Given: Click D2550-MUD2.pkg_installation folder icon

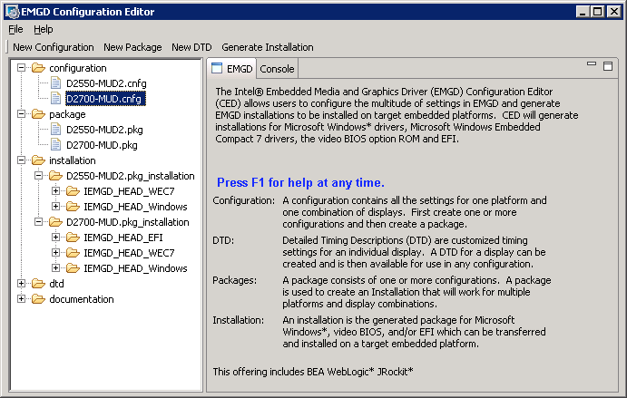Looking at the screenshot, I should 55,176.
